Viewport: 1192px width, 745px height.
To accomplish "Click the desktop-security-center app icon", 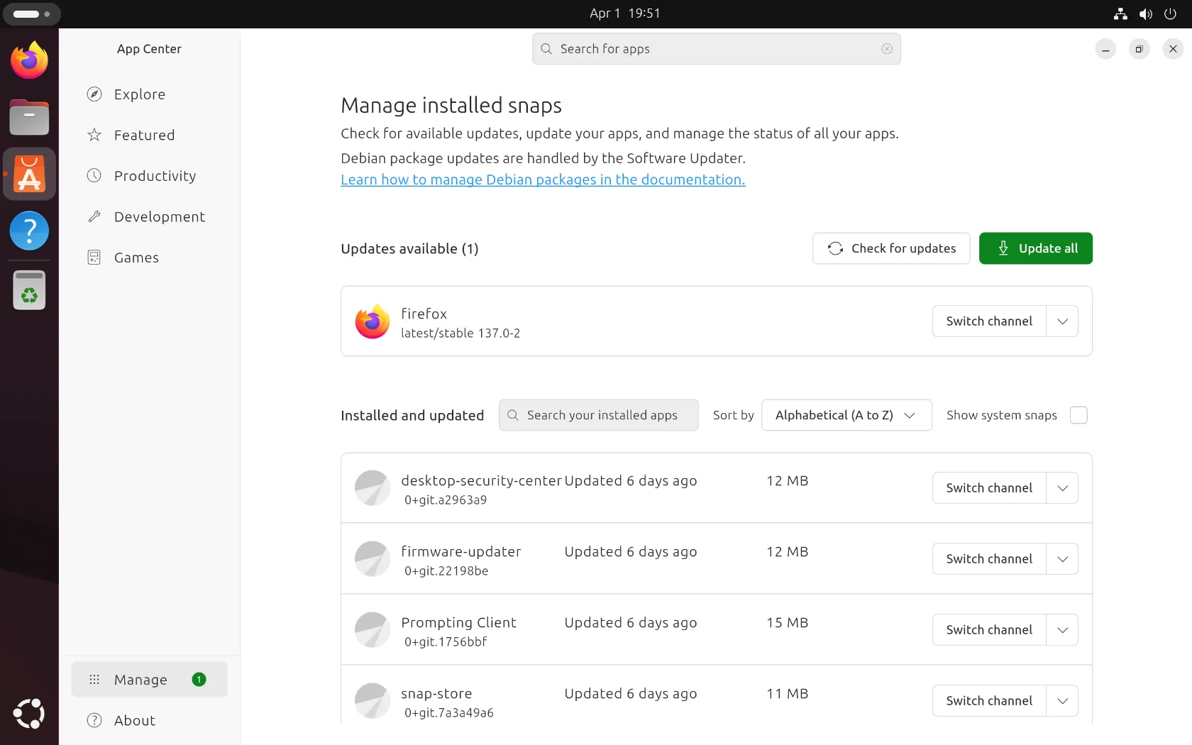I will coord(372,488).
